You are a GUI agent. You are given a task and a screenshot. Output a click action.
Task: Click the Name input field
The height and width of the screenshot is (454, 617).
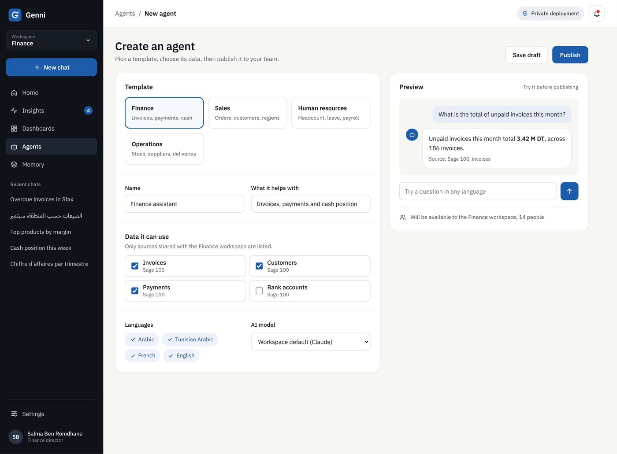point(184,204)
